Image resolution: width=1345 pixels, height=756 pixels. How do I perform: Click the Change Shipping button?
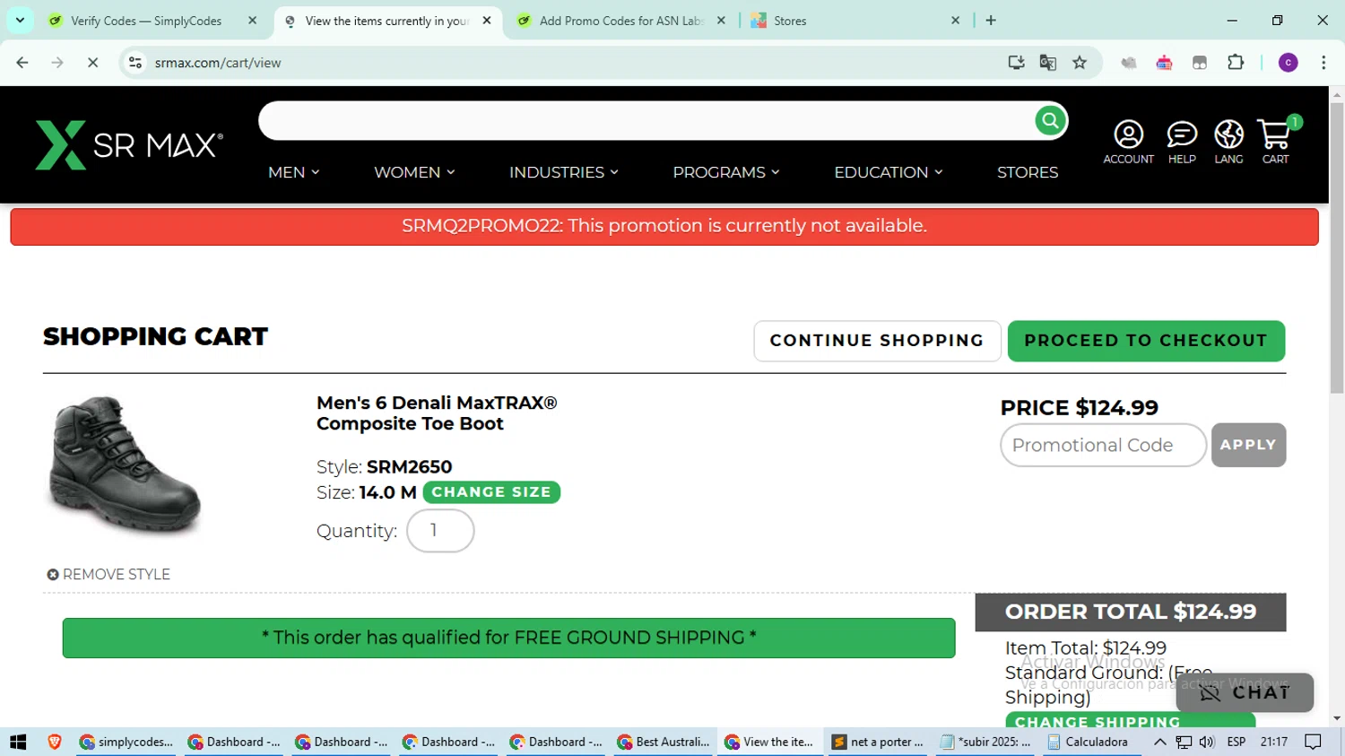1130,720
